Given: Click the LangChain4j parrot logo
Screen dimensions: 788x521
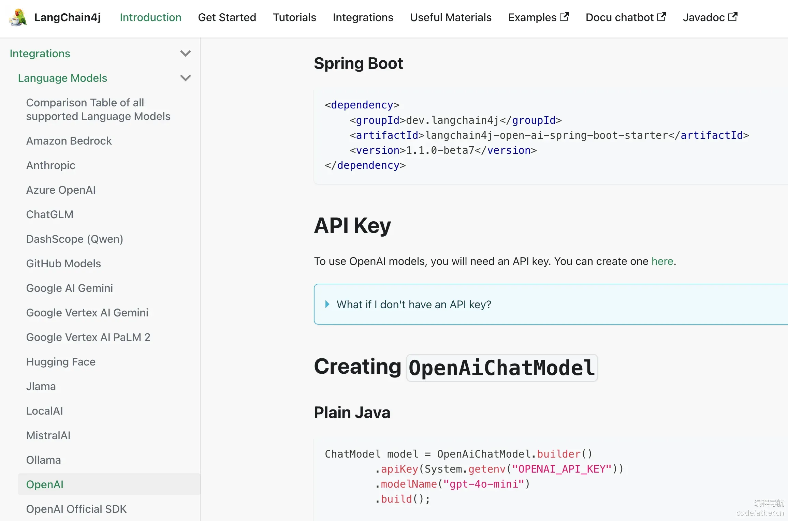Looking at the screenshot, I should pyautogui.click(x=18, y=17).
